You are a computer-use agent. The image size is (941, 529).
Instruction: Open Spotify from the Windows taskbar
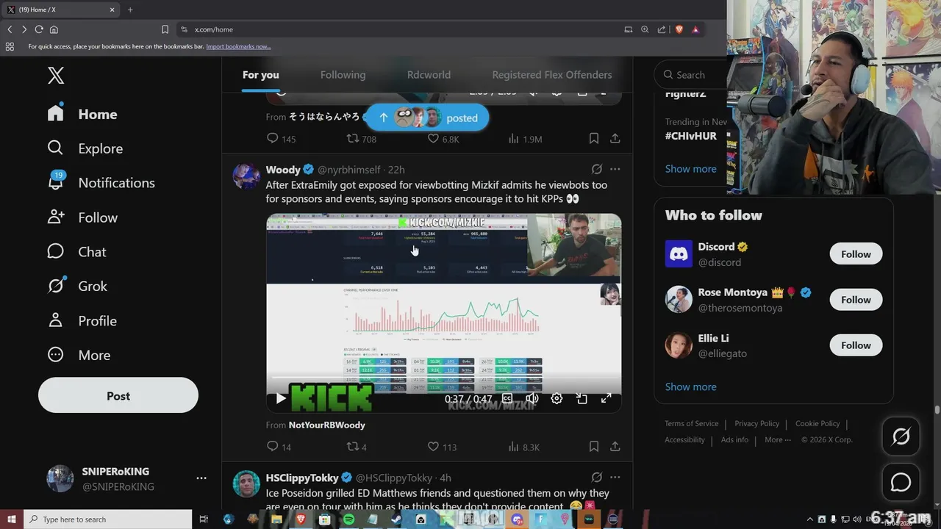click(348, 519)
